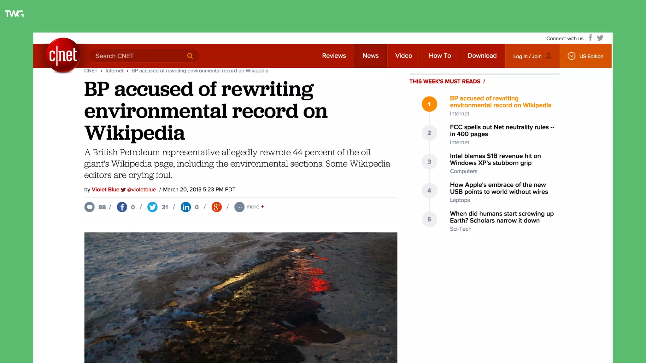646x363 pixels.
Task: Click the CNET logo
Action: coord(63,55)
